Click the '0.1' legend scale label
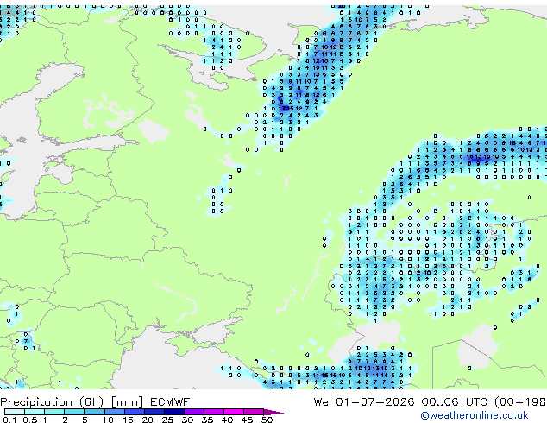The height and width of the screenshot is (423, 547). (9, 420)
